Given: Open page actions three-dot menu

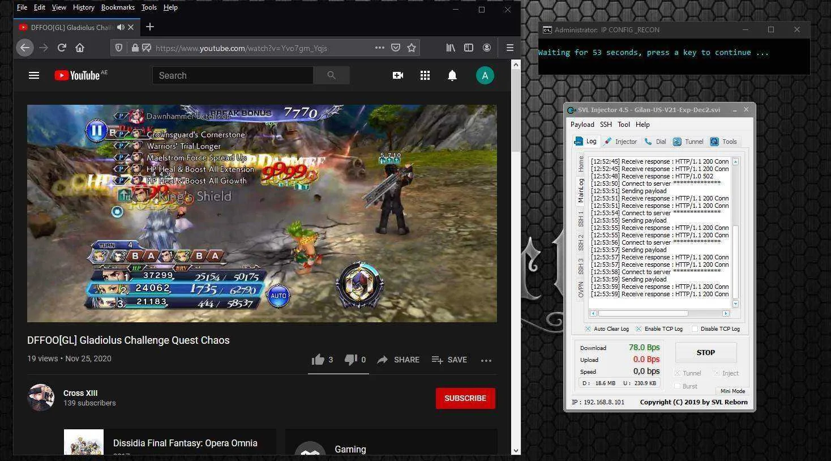Looking at the screenshot, I should (x=380, y=48).
